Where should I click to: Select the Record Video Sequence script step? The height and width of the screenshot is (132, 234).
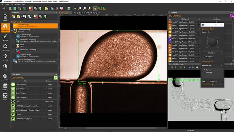[x=35, y=60]
